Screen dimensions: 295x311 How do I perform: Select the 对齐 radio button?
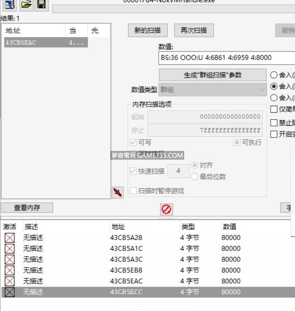pos(195,165)
